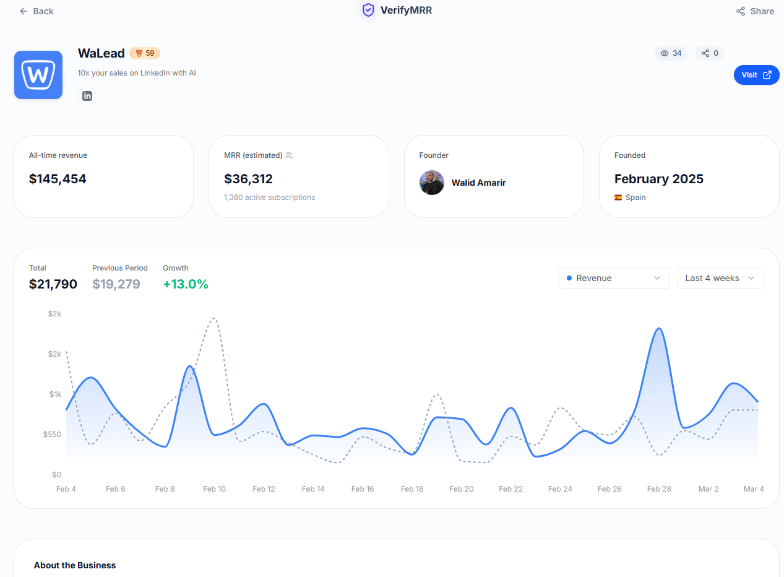Click the $550 y-axis label

point(52,435)
